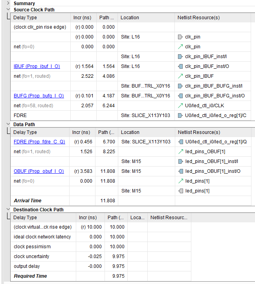Open the IBUF (Prop_ibuf_I_O) link

click(37, 66)
